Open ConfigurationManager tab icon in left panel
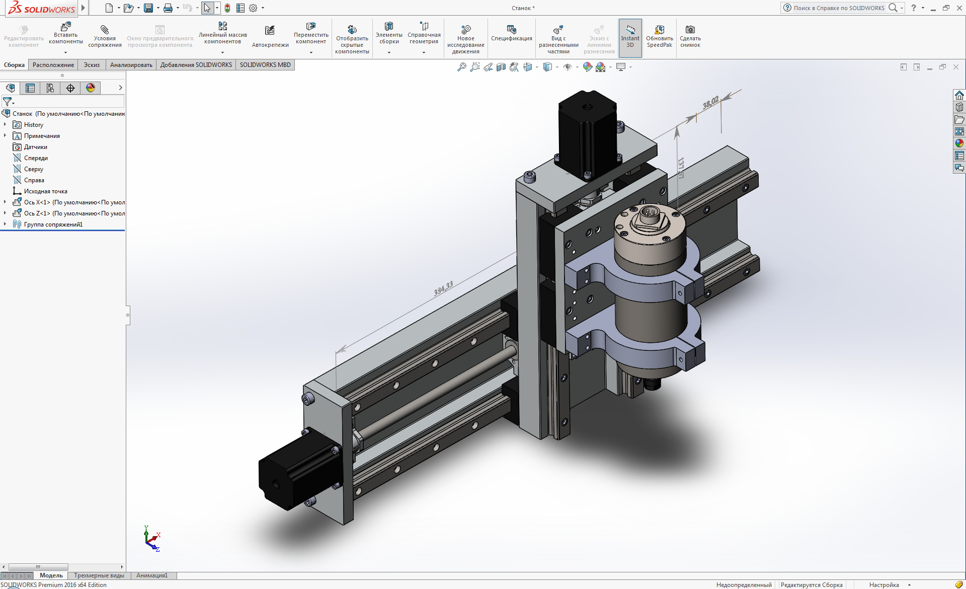This screenshot has height=589, width=966. [50, 88]
